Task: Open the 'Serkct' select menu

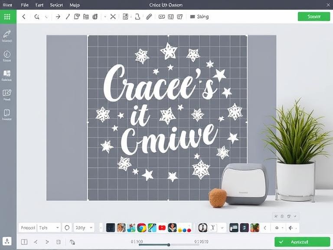Action: 56,5
